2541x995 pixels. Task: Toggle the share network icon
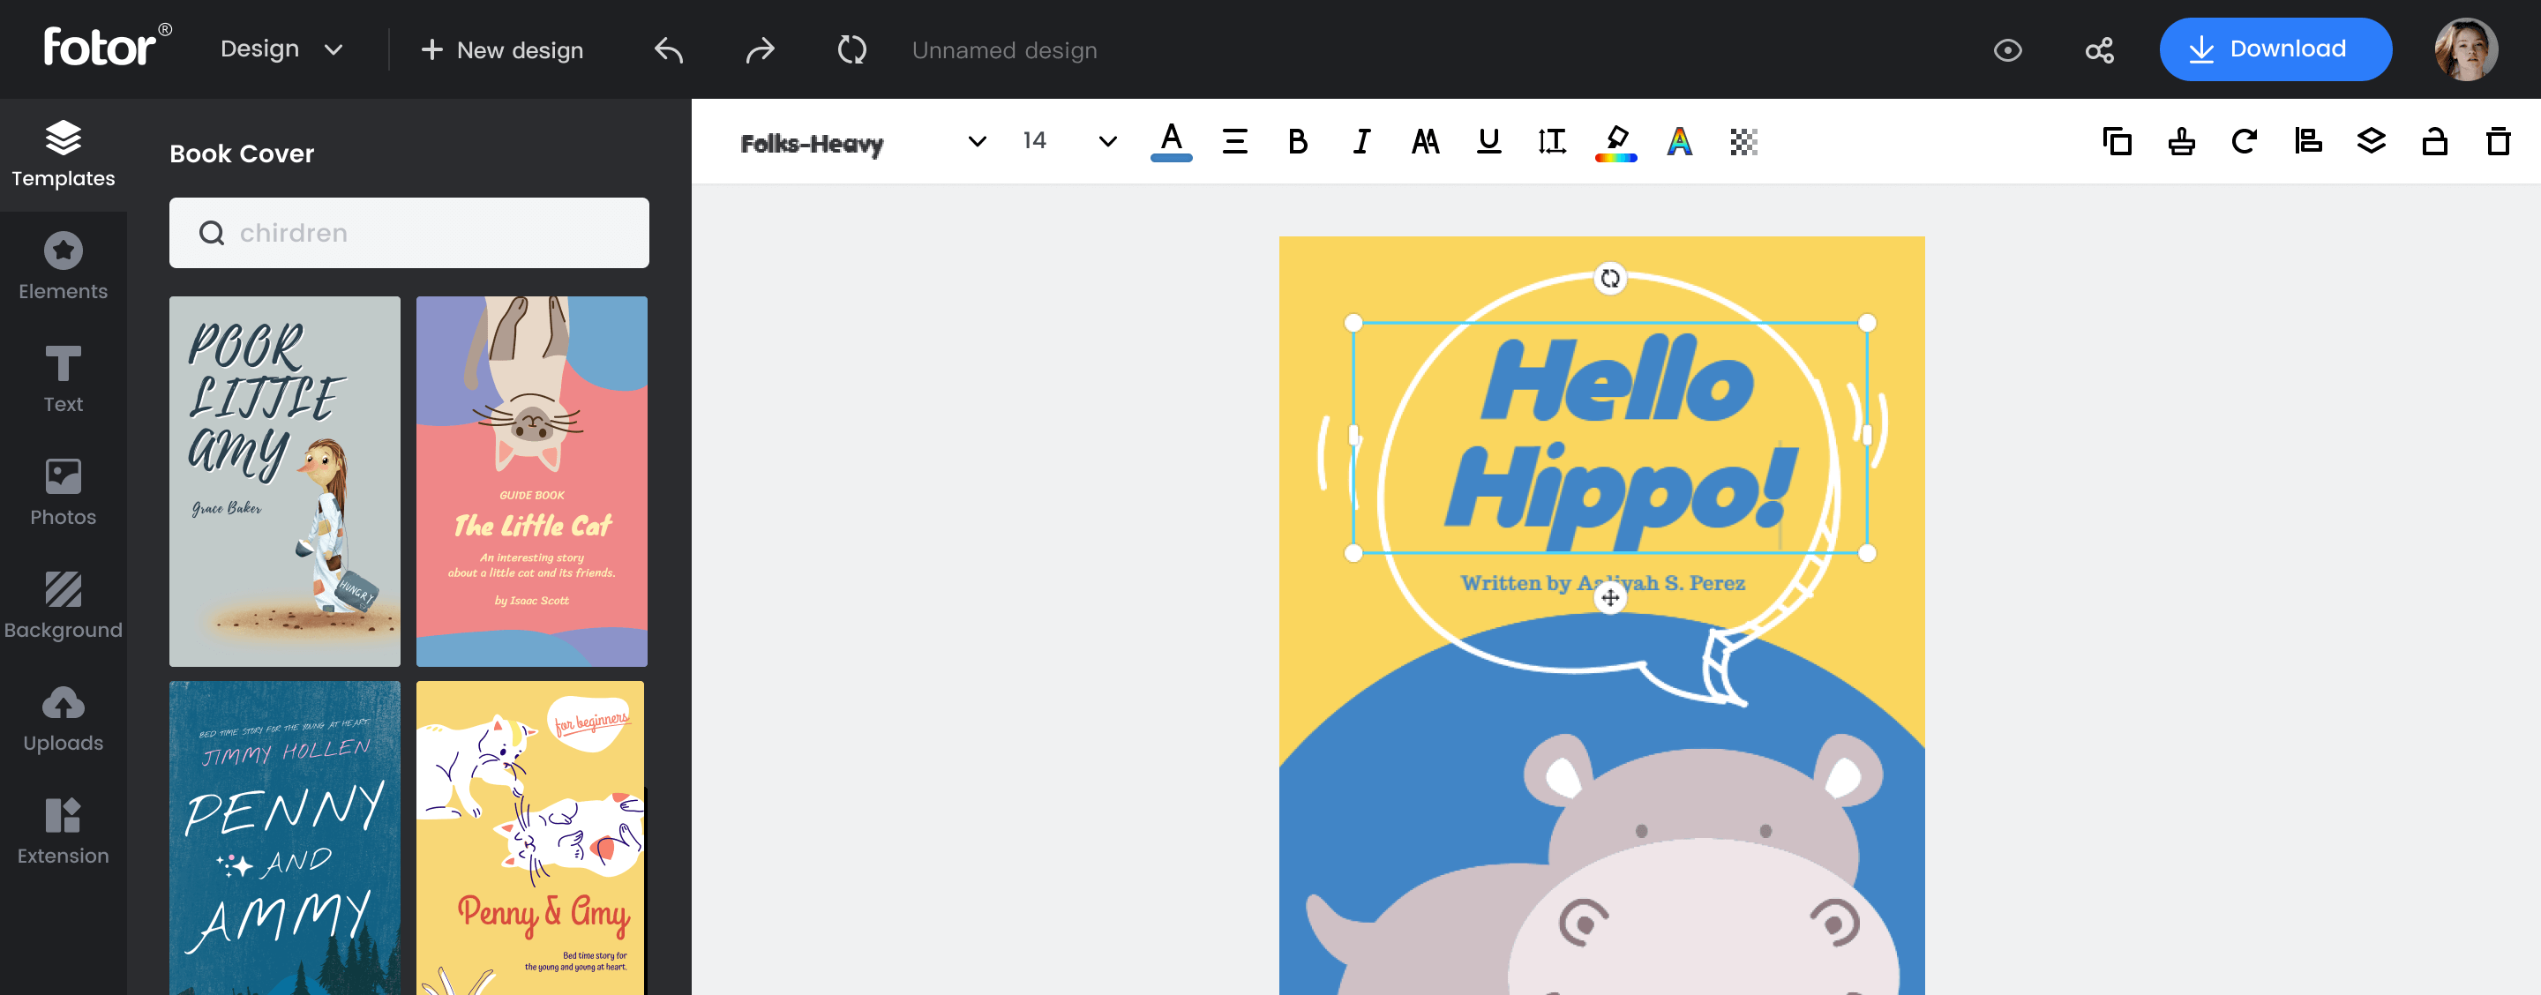point(2100,49)
